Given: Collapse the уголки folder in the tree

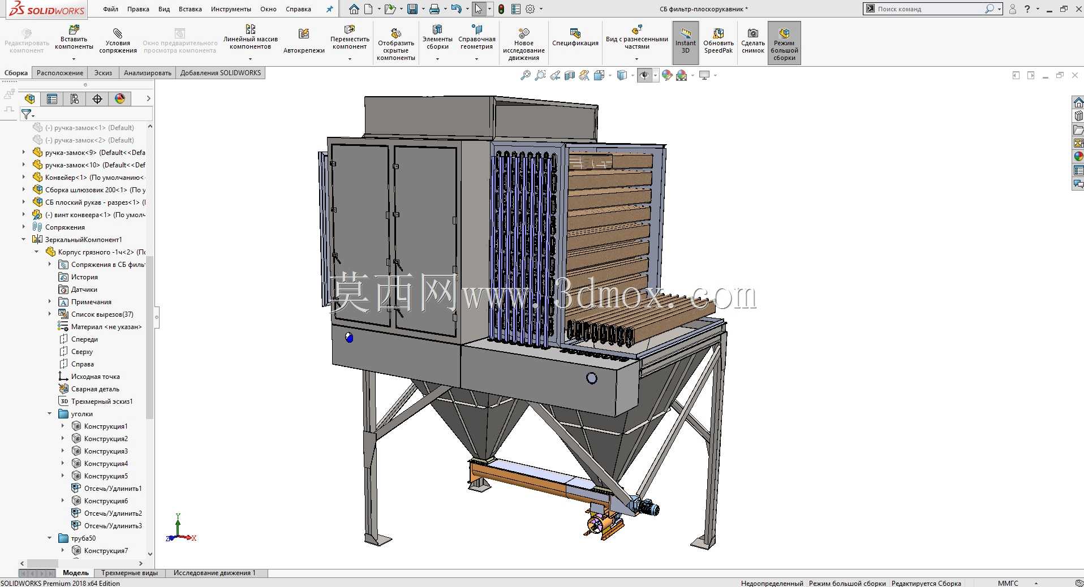Looking at the screenshot, I should pos(50,414).
